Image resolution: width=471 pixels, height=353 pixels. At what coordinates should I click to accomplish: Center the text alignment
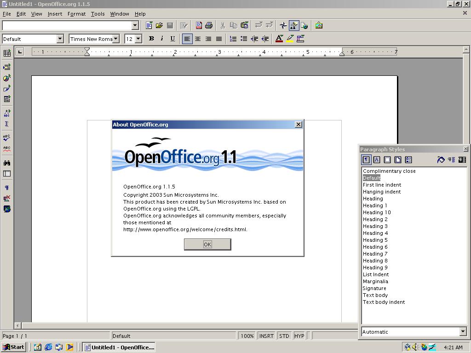click(x=198, y=39)
